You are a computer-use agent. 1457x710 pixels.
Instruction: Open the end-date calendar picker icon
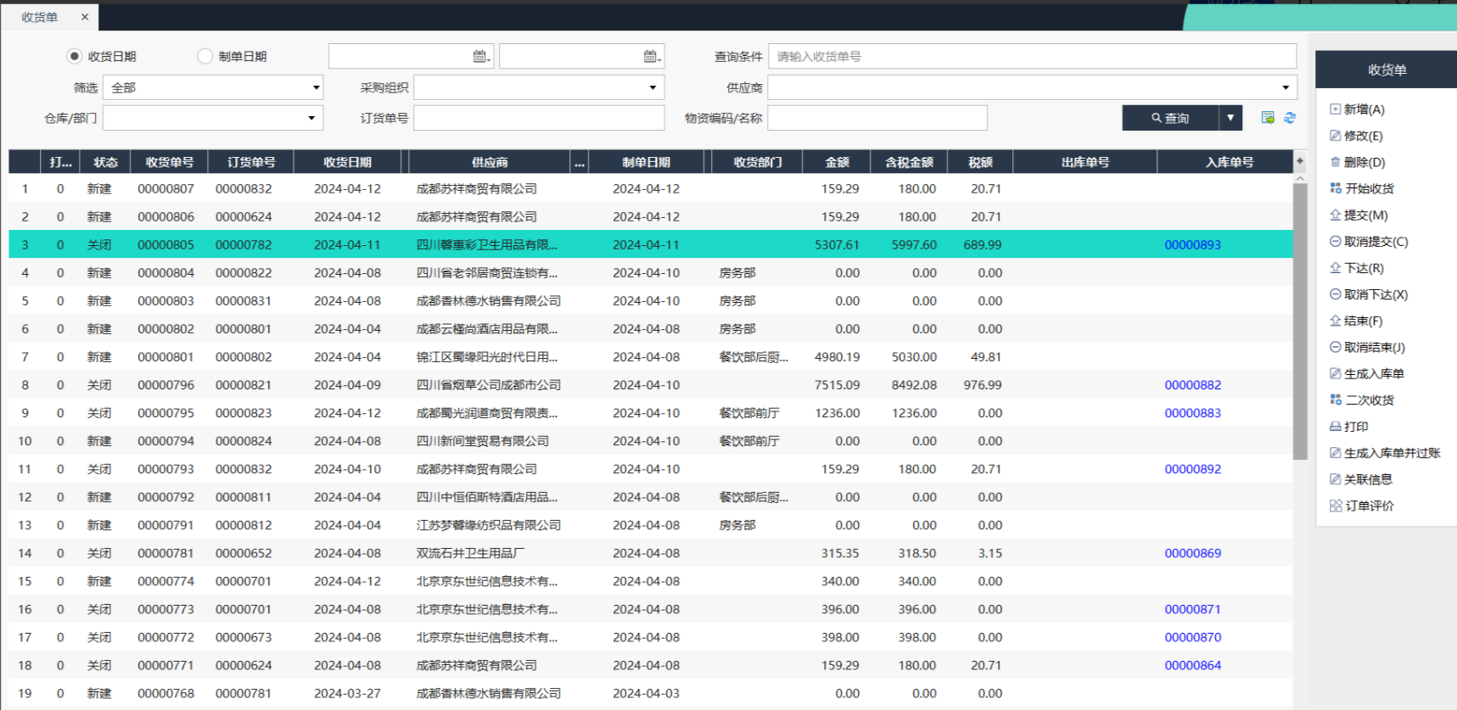[652, 57]
